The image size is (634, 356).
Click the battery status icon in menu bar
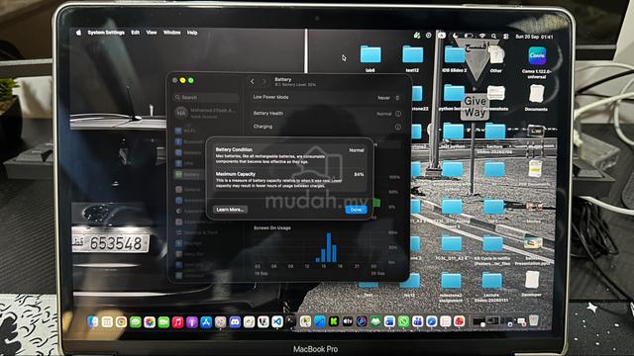(x=469, y=36)
